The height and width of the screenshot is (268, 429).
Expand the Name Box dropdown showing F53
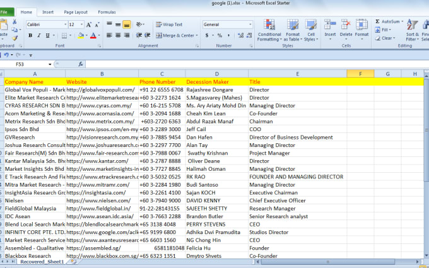[x=50, y=64]
